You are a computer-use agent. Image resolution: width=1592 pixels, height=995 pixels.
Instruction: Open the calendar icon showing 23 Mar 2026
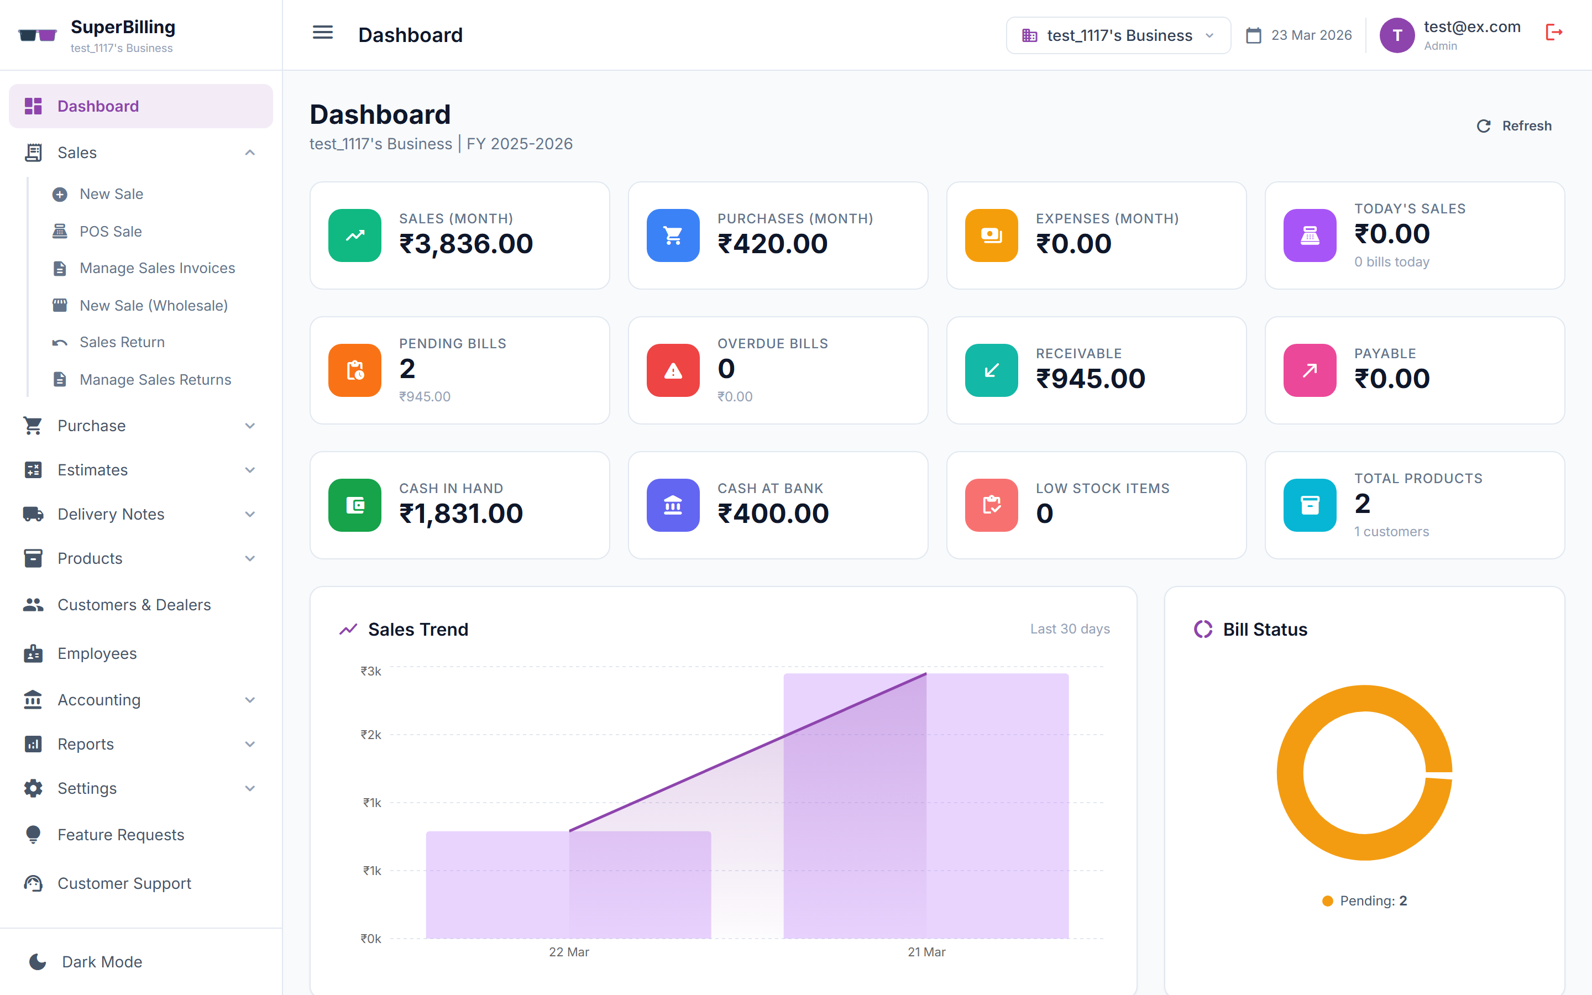pos(1253,35)
